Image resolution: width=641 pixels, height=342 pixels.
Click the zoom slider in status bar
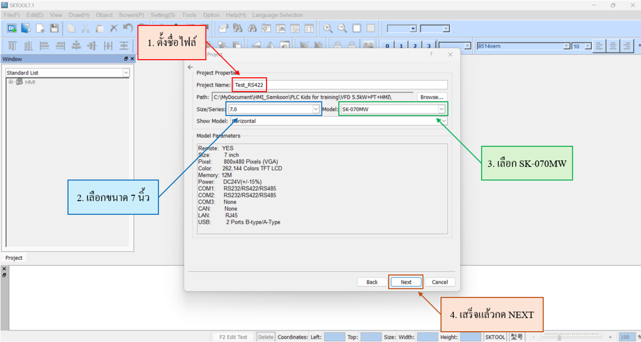[560, 337]
